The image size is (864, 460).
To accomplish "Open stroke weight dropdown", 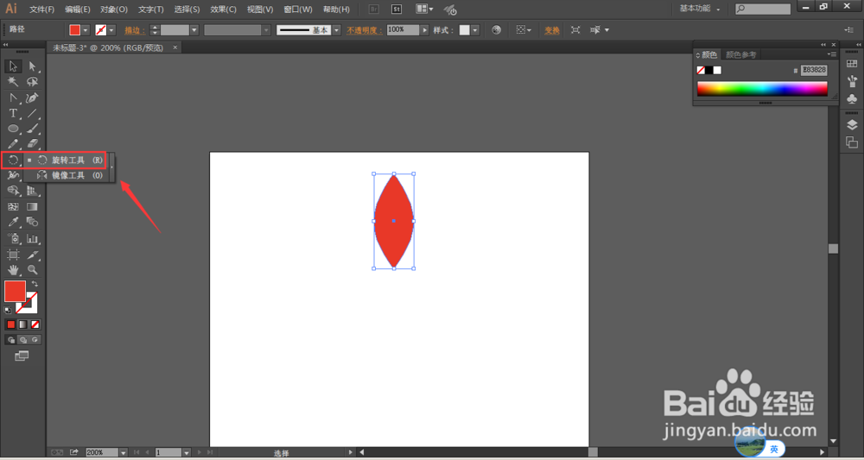I will tap(194, 30).
